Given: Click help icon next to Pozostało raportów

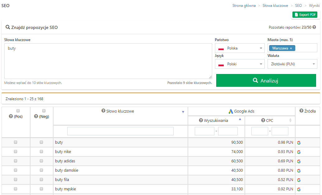Looking at the screenshot, I should point(314,27).
